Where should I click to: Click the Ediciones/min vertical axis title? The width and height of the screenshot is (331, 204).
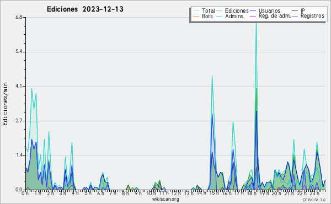(5, 104)
